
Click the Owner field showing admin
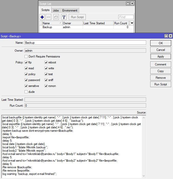(85, 51)
